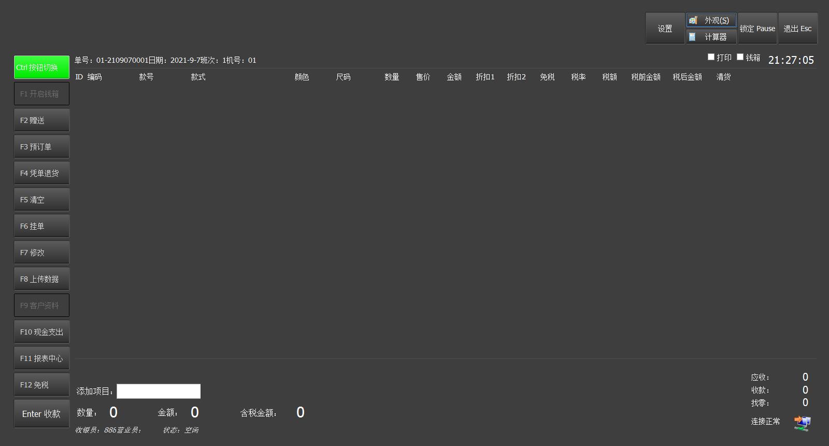Open F11 报表中心 report center
This screenshot has width=829, height=446.
point(41,358)
